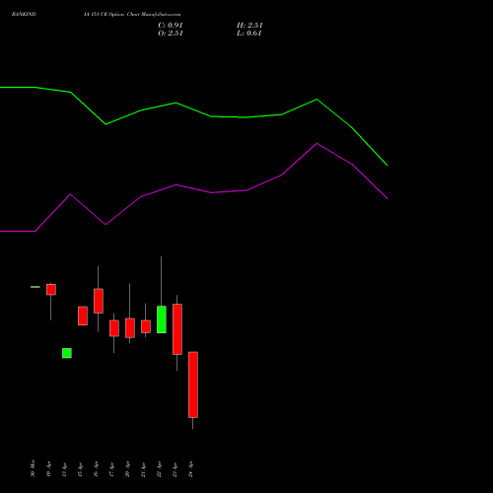Click the small green candle with no wicks
The width and height of the screenshot is (493, 493).
(67, 353)
